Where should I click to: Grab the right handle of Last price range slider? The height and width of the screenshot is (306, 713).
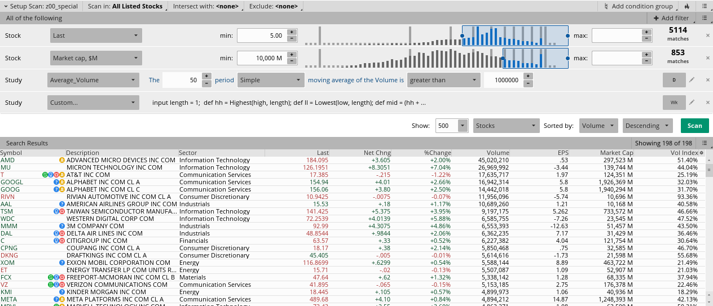point(568,36)
